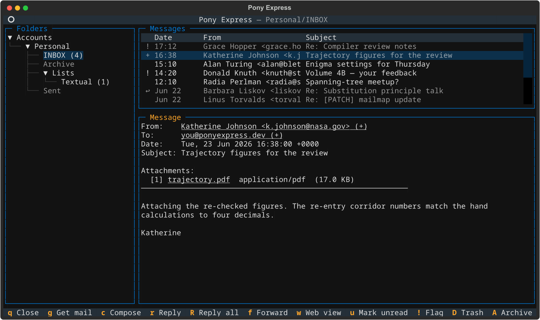Image resolution: width=540 pixels, height=320 pixels.
Task: Click the D Trash footer command
Action: (468, 313)
